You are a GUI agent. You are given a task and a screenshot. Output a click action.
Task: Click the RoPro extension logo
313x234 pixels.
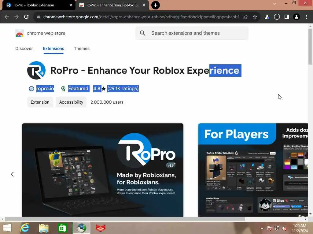[x=36, y=70]
